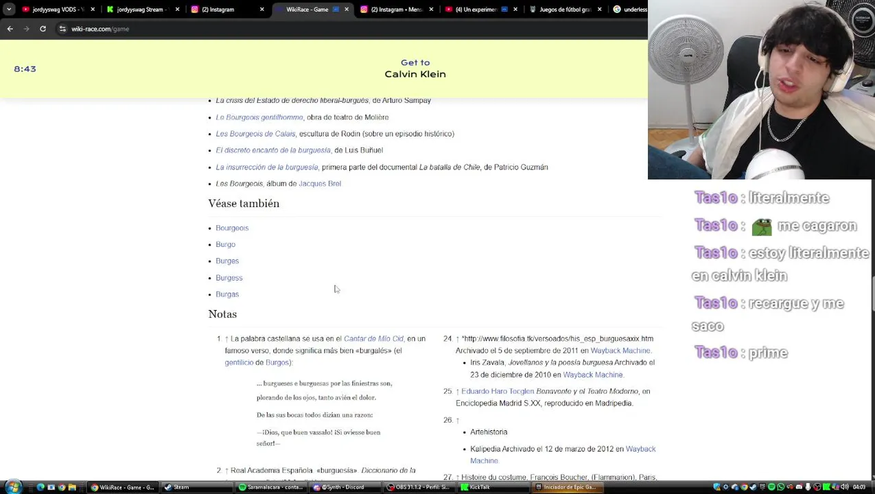Jump back via note 1 up arrow
Image resolution: width=875 pixels, height=494 pixels.
tap(227, 339)
